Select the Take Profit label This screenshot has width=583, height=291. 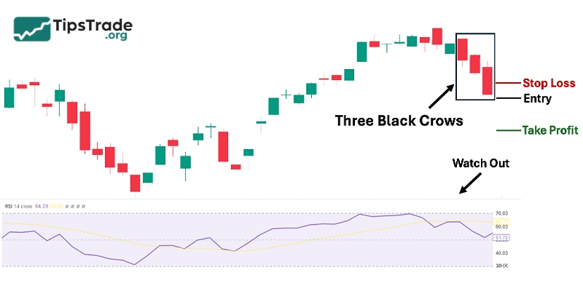[x=549, y=131]
